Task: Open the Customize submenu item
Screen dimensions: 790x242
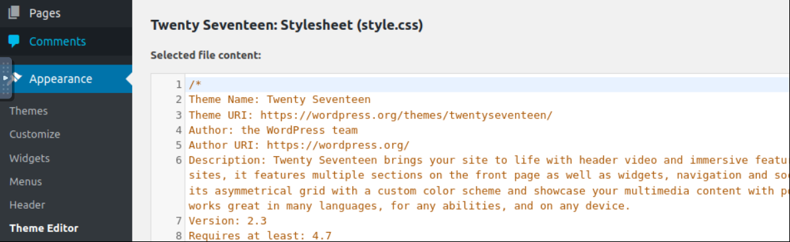Action: [x=35, y=134]
